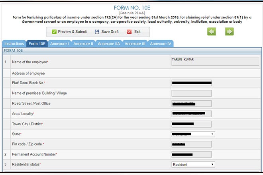
Task: Select the Form 10E tab
Action: tap(37, 44)
